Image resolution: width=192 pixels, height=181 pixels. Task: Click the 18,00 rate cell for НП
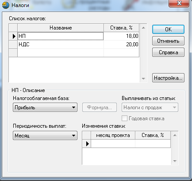[x=121, y=36]
